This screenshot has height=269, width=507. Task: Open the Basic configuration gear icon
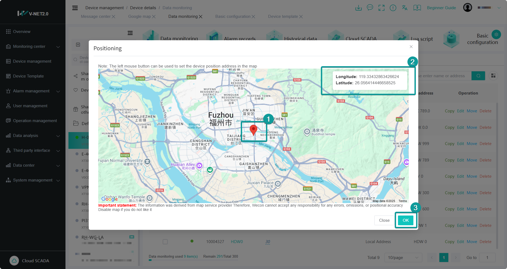pos(496,34)
